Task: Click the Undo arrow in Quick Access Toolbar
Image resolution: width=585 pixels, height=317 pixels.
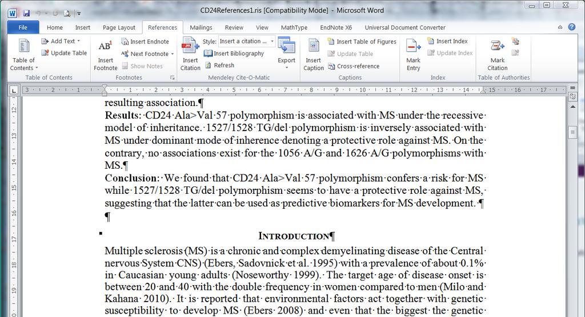Action: tap(38, 14)
